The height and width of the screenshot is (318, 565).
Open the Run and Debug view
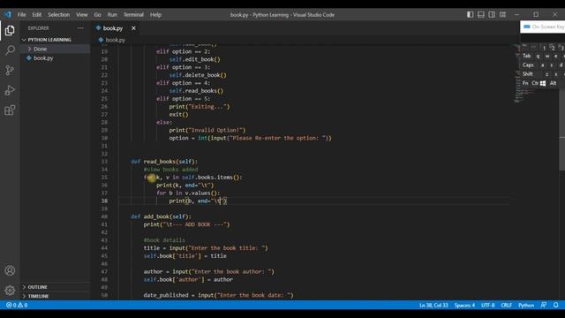tap(10, 90)
